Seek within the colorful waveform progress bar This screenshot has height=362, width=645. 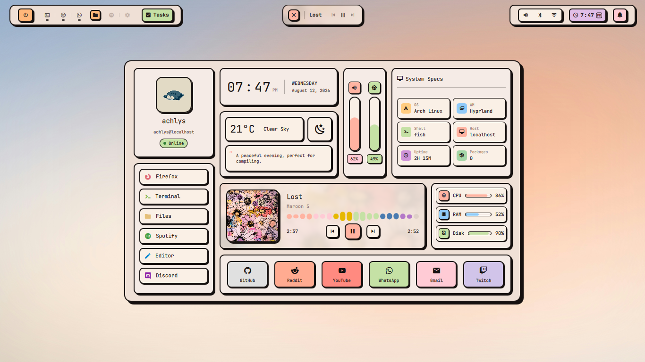(x=353, y=216)
